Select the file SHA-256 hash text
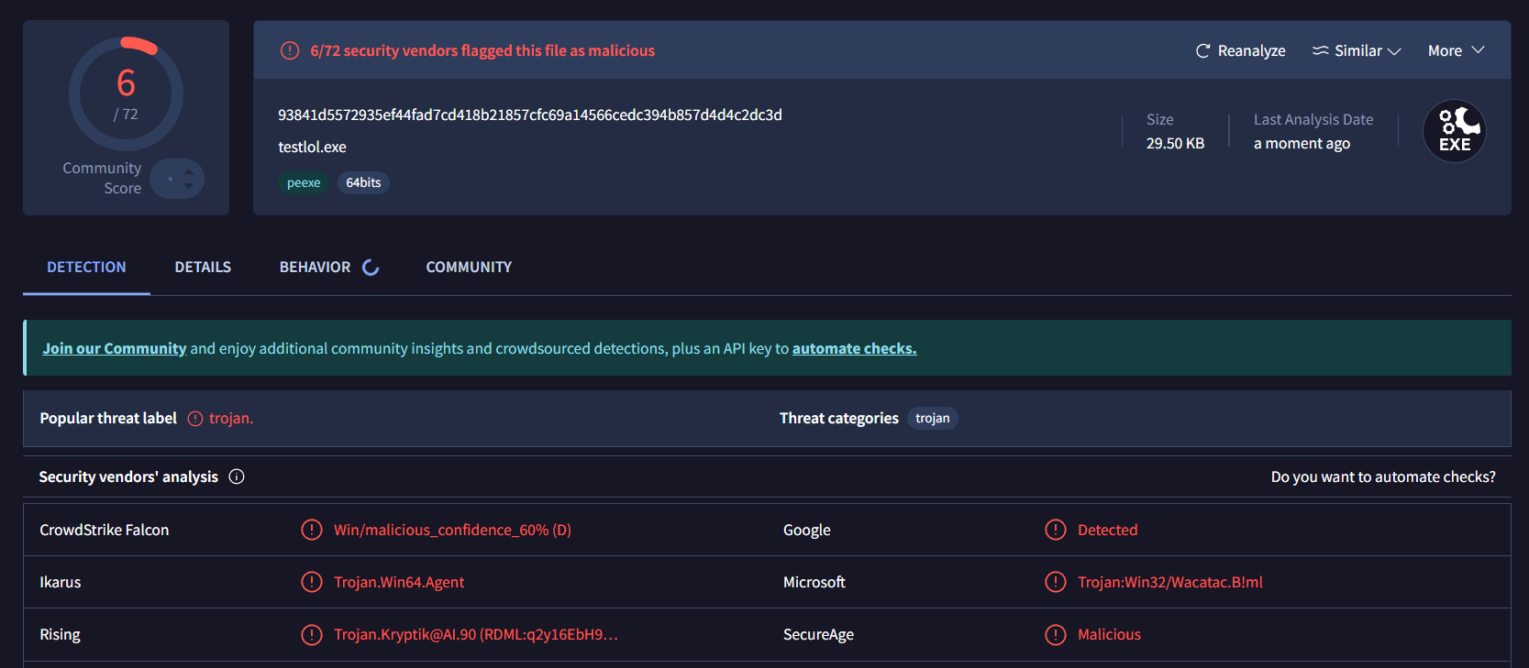1529x668 pixels. [529, 115]
